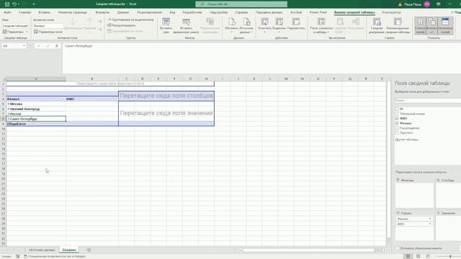Viewport: 461px width, 259px height.
Task: Click the field list search box
Action: tap(428, 101)
